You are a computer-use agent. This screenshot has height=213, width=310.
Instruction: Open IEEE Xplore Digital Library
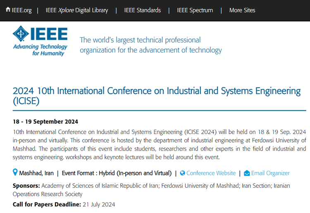pos(77,10)
